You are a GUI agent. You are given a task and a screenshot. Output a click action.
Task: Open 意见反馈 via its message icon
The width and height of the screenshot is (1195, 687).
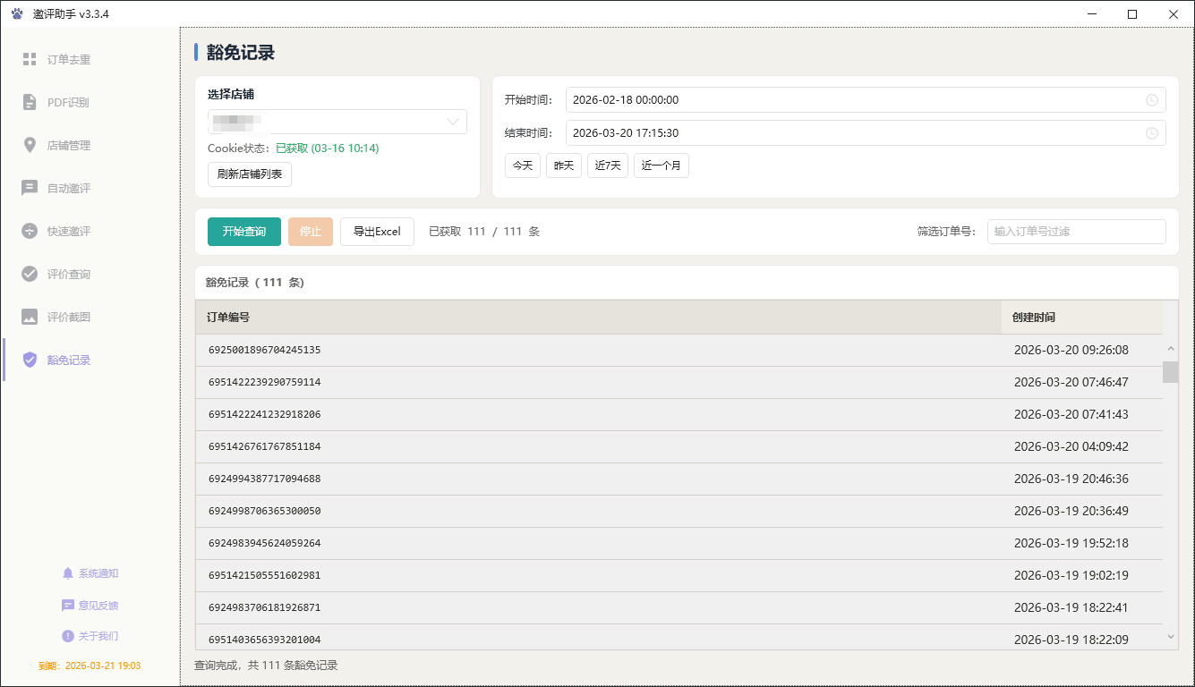[68, 606]
